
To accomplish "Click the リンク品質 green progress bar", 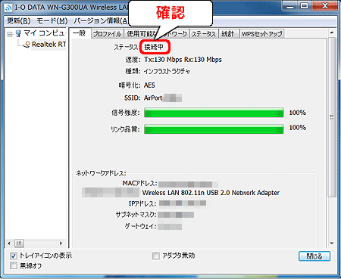I will pyautogui.click(x=214, y=129).
